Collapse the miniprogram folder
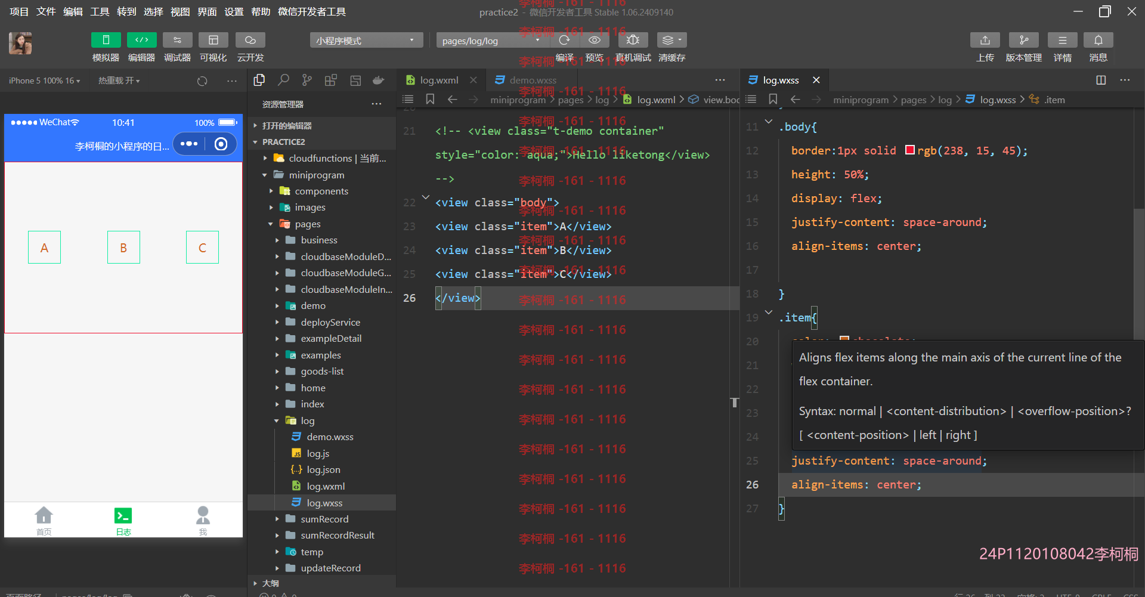The image size is (1145, 597). tap(322, 175)
